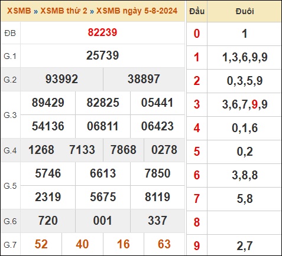The image size is (282, 256).
Task: Select G.2 number 93992
Action: pos(61,79)
